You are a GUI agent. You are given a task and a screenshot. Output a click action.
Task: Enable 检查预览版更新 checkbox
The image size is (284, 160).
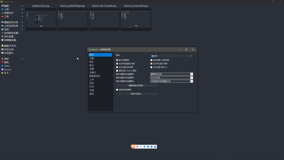117,90
